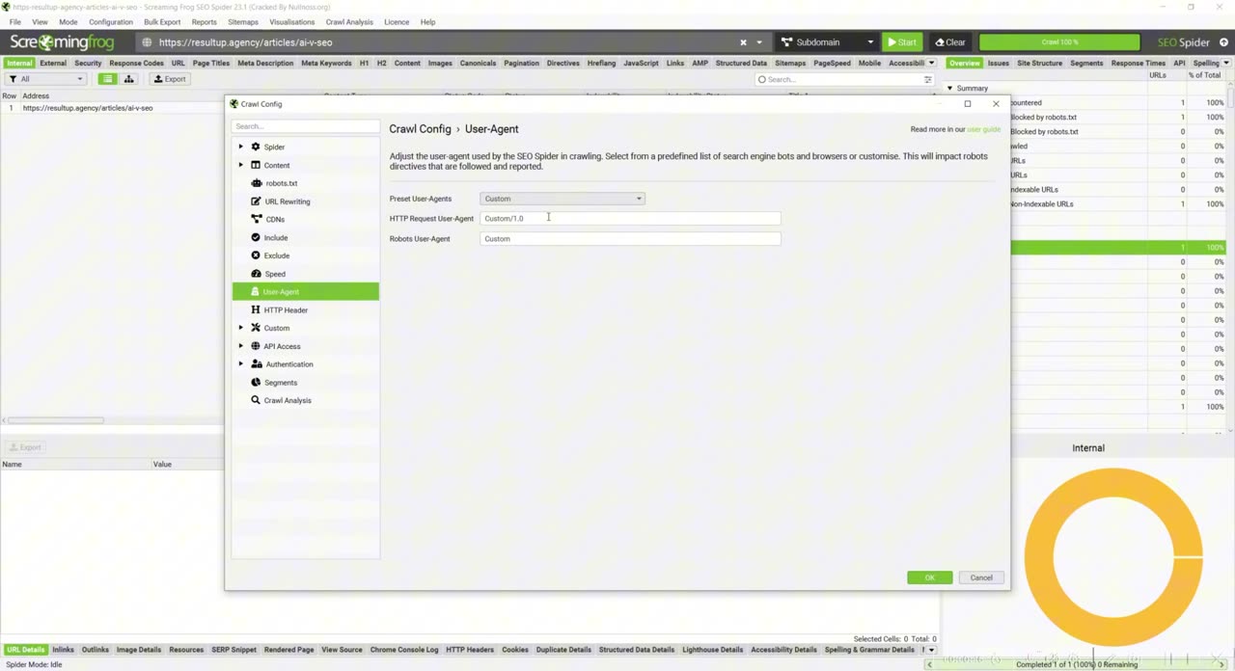Select the Content panel icon in sidebar
The image size is (1235, 671).
[256, 165]
